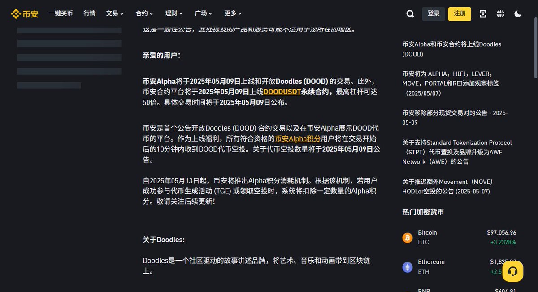Screen dimensions: 538x292
Task: Open STPT token swap to AWE article
Action: [457, 152]
